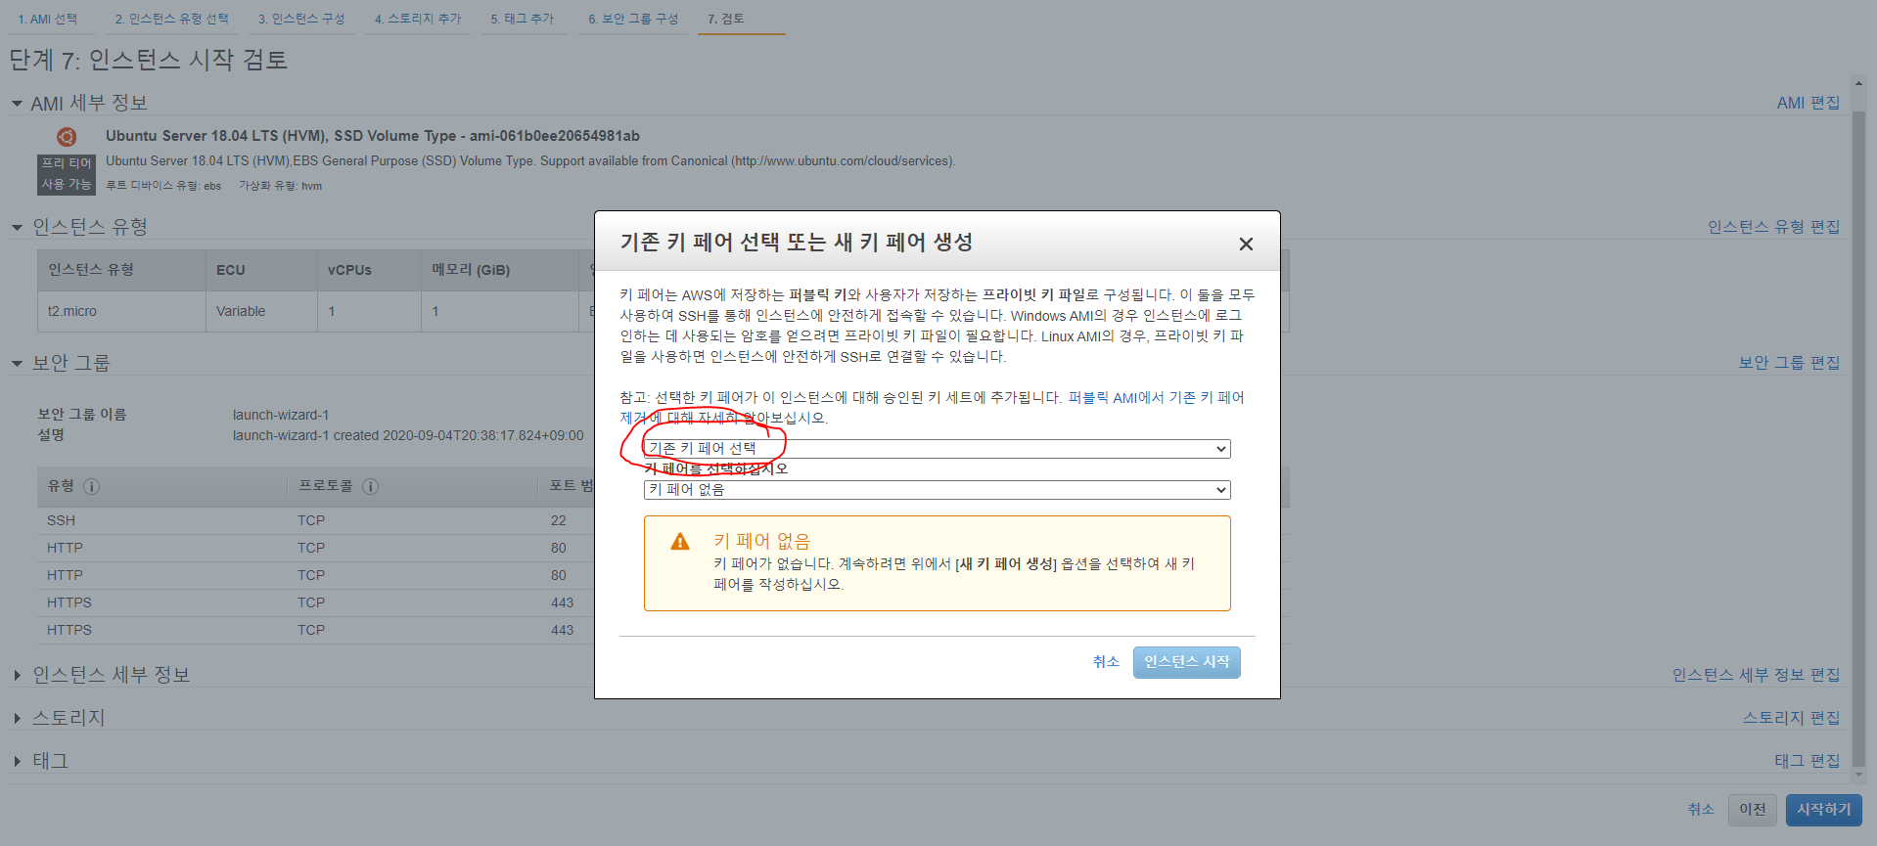The image size is (1877, 846).
Task: Click the page-bottom '취소' link
Action: click(1701, 810)
